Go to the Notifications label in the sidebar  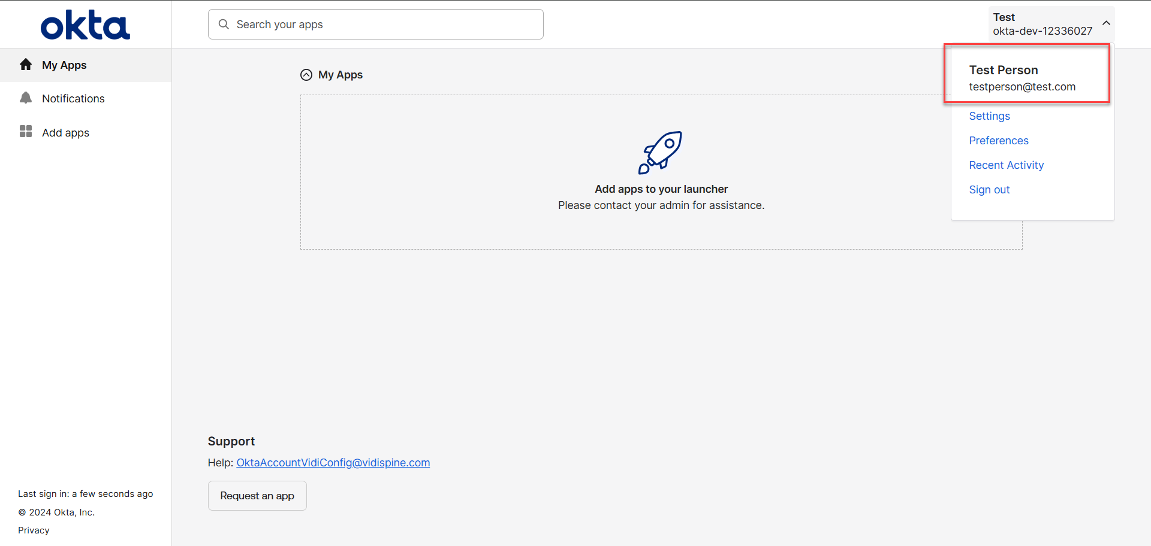[73, 99]
